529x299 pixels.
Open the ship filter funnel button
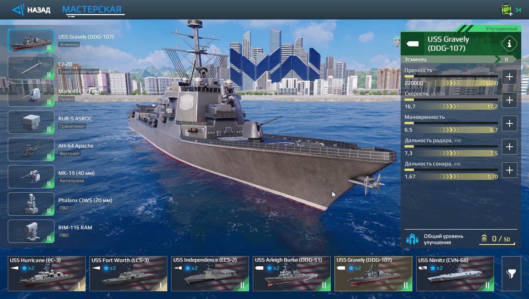(x=511, y=274)
